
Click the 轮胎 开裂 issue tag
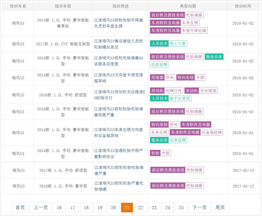161,153
